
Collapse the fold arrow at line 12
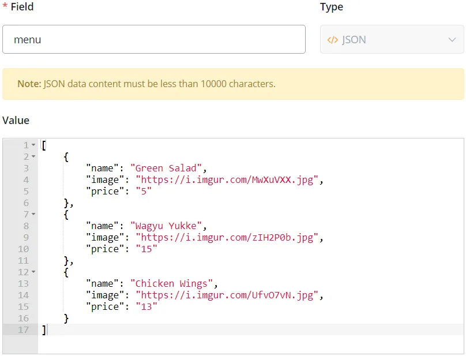(x=33, y=272)
